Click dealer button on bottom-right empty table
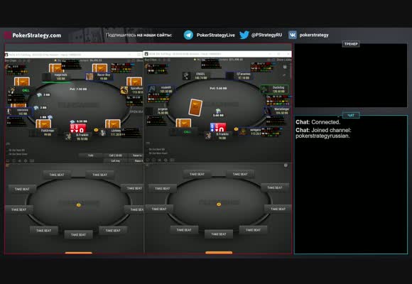The width and height of the screenshot is (412, 284). tap(219, 204)
